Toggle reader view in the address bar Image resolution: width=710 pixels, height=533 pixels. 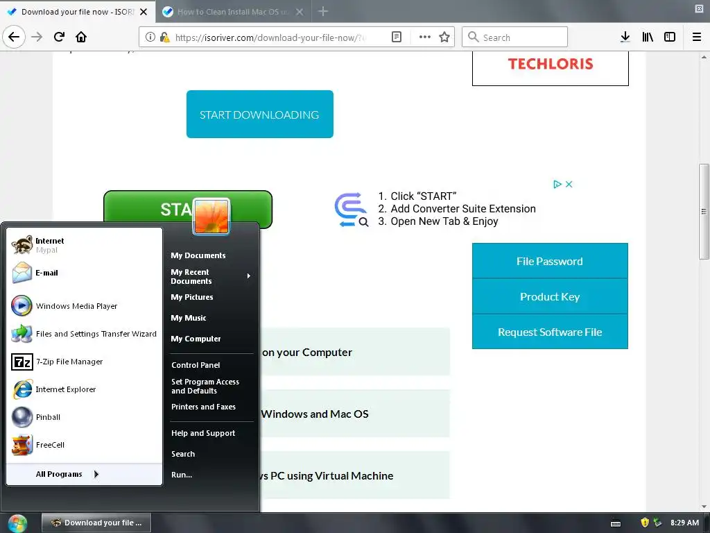point(396,37)
